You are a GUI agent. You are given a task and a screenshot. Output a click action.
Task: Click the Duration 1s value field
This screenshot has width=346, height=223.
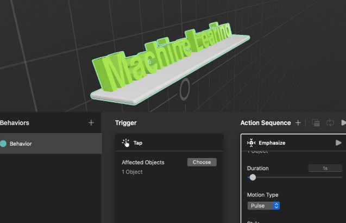point(325,168)
